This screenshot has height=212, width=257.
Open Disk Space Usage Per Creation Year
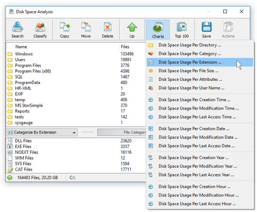[x=200, y=158]
